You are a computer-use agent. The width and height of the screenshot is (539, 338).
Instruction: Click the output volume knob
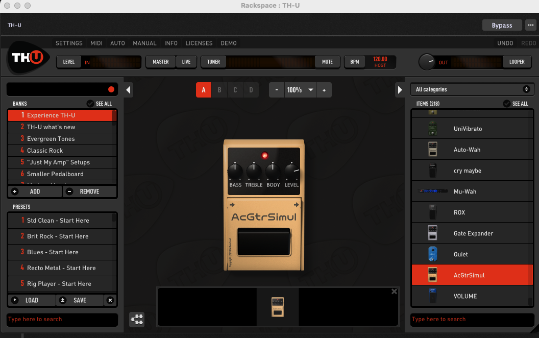(x=427, y=62)
